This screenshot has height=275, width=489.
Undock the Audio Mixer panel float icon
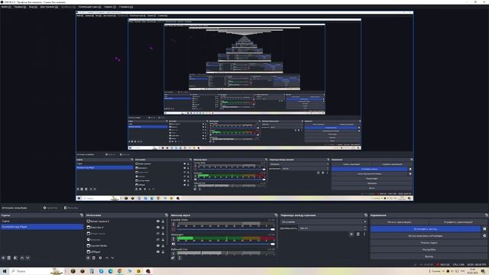(276, 215)
